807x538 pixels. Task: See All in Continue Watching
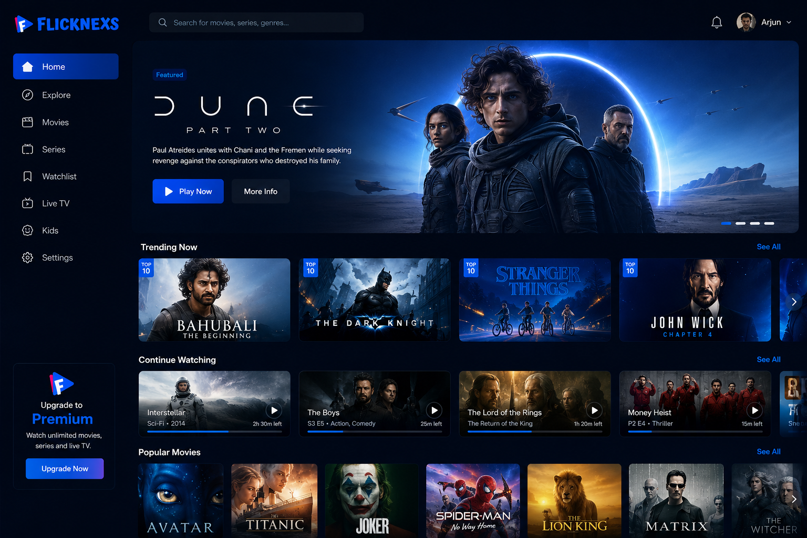tap(769, 359)
